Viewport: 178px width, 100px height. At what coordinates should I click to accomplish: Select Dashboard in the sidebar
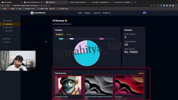pyautogui.click(x=10, y=24)
